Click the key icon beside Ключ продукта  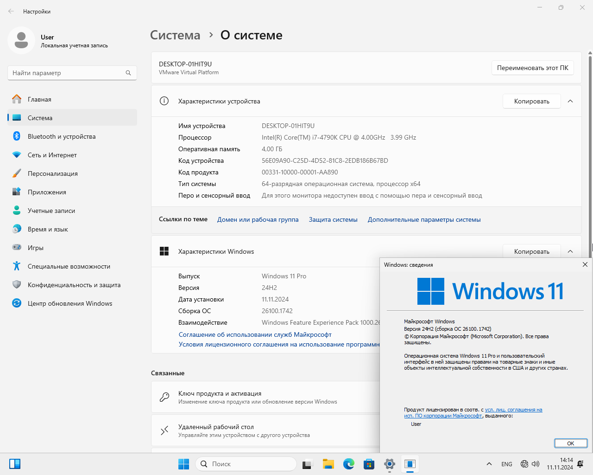[x=164, y=397]
